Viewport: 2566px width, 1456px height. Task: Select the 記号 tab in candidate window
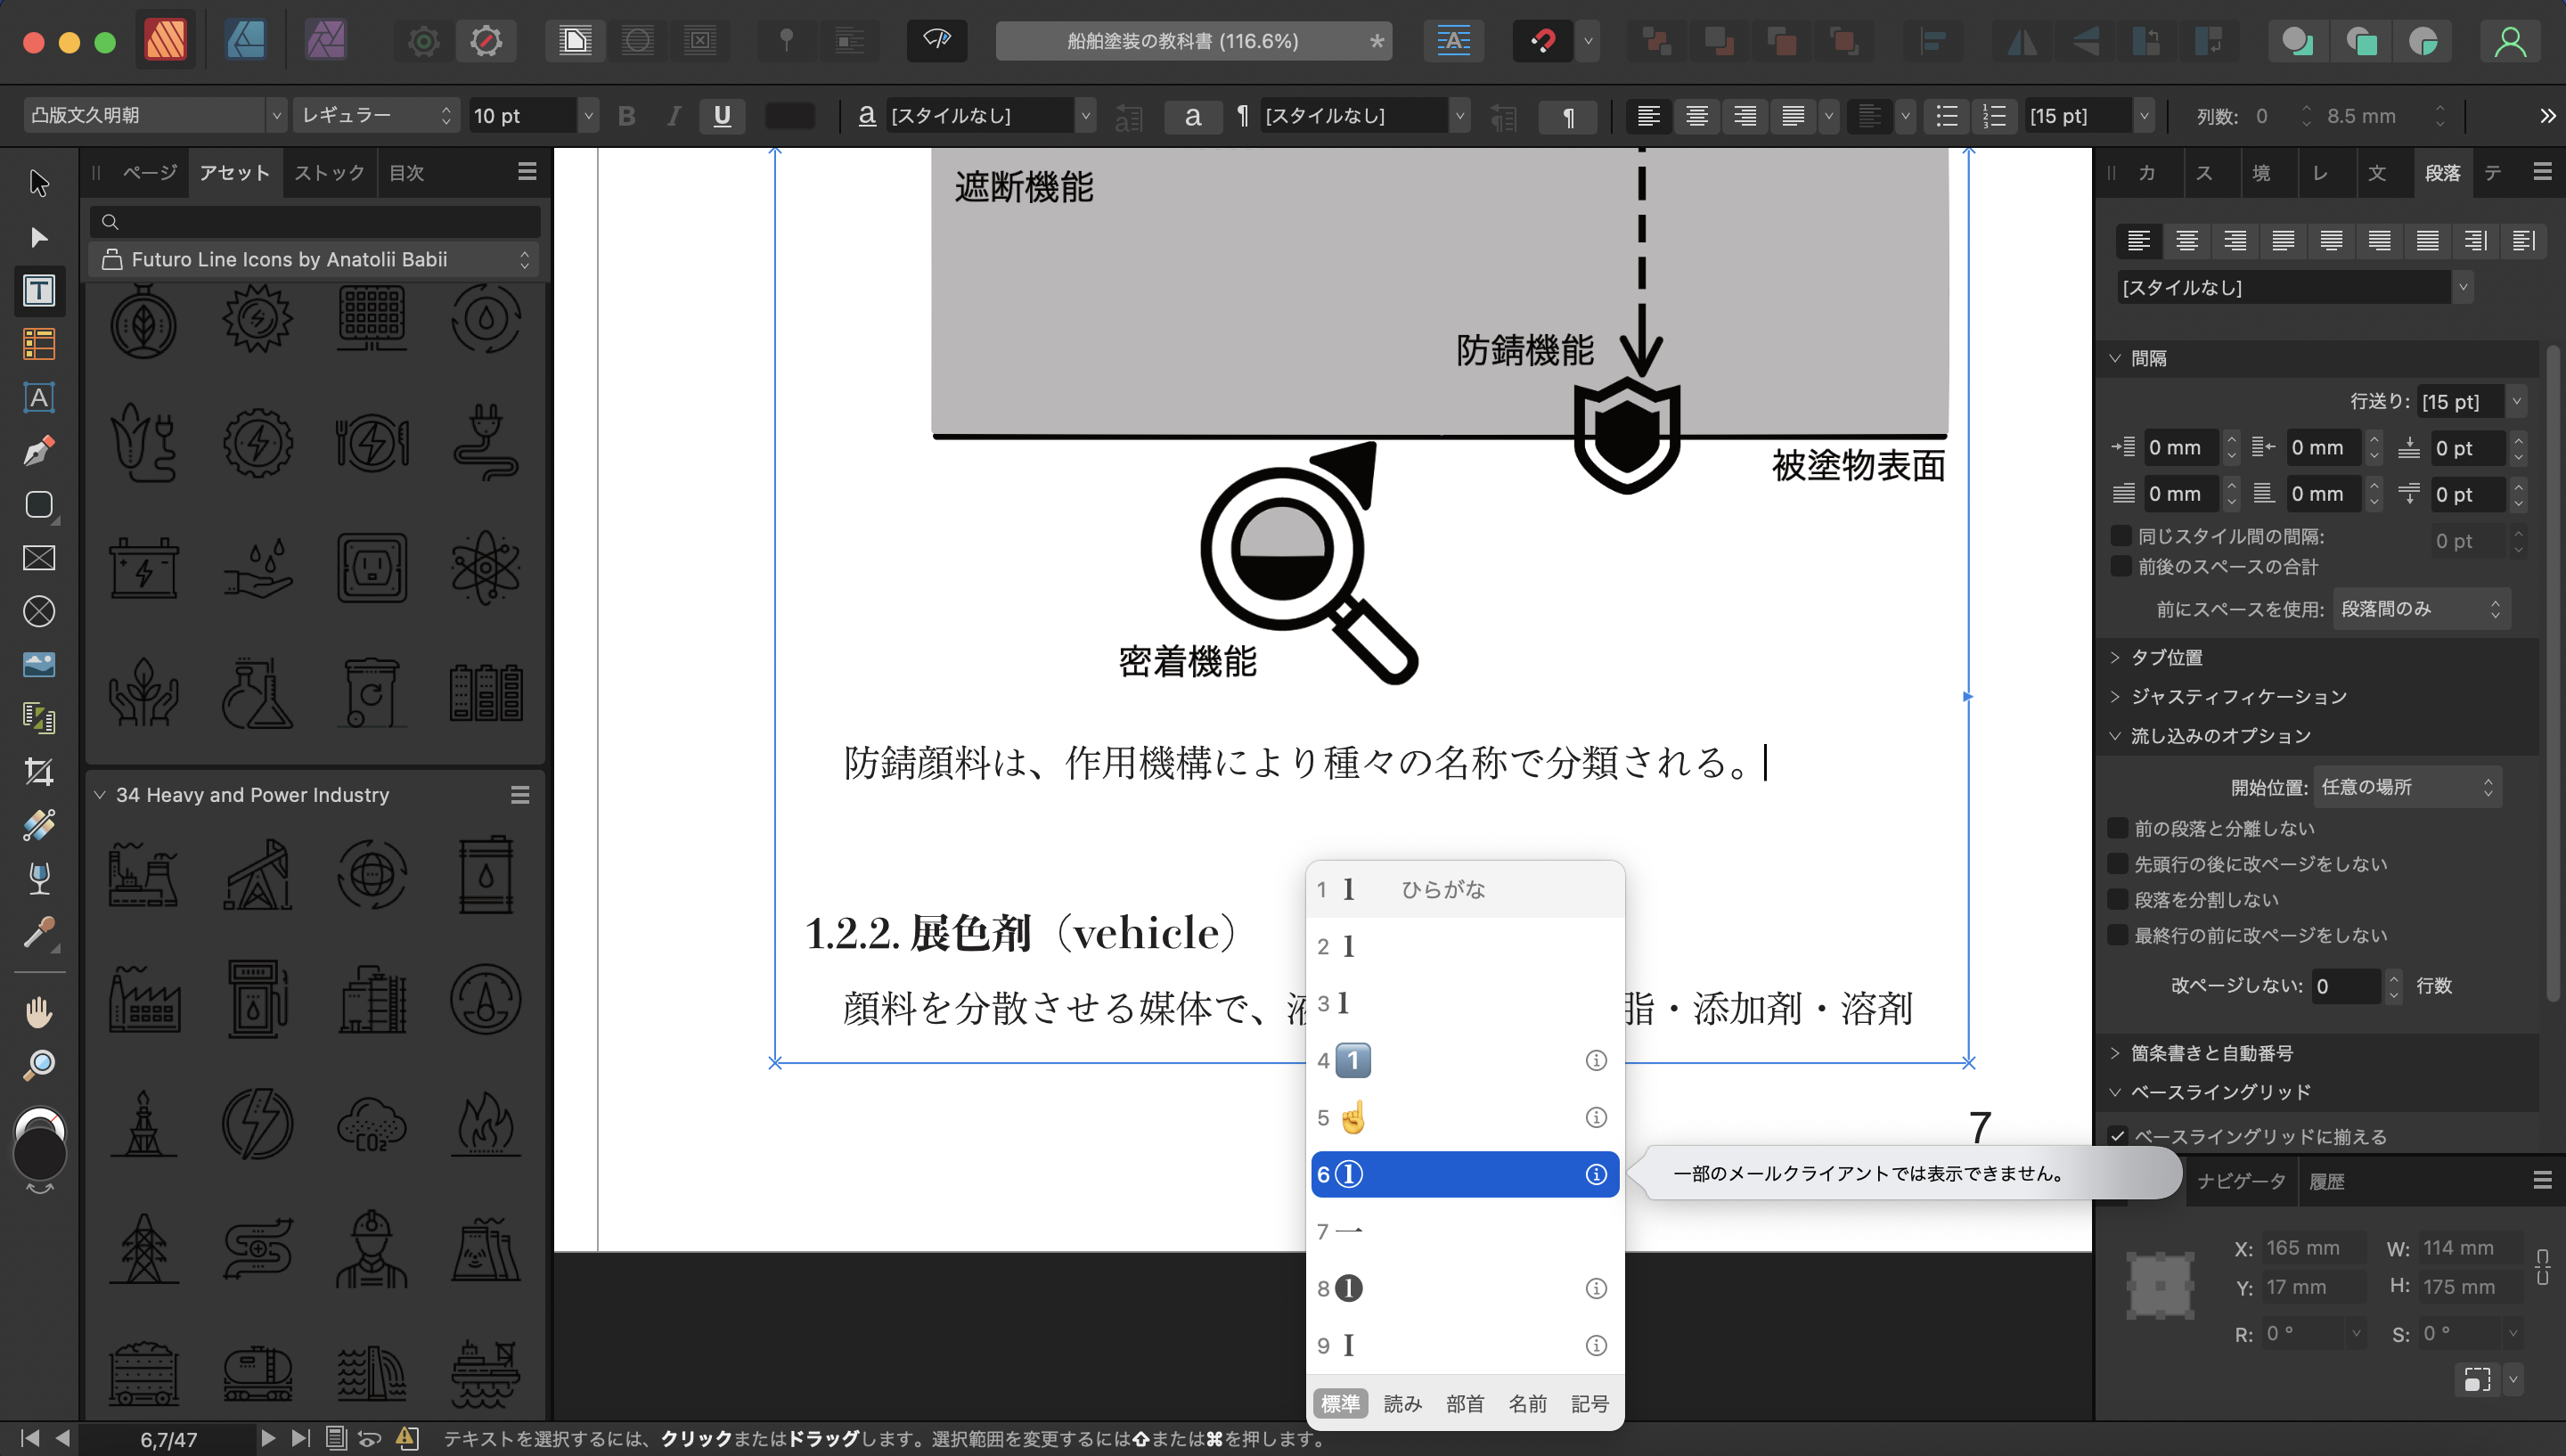1589,1404
